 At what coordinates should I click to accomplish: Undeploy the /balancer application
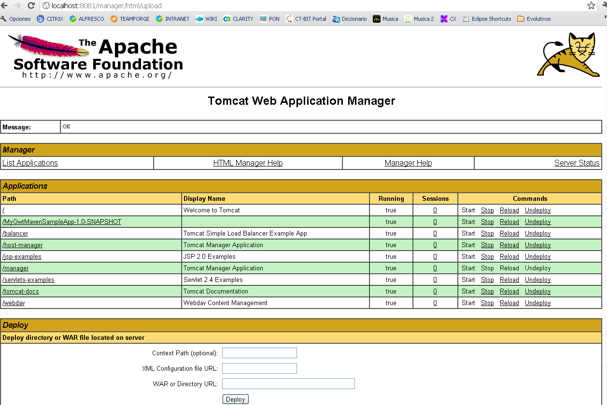coord(537,233)
